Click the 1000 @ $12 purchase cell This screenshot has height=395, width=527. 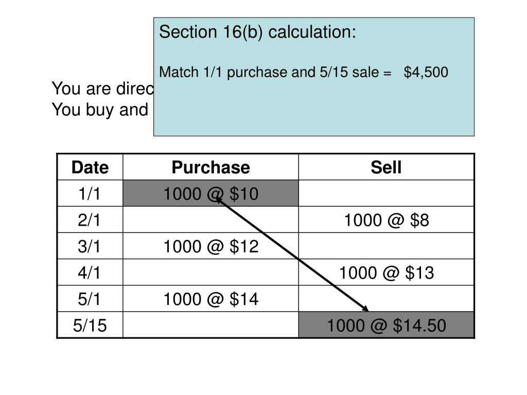(210, 246)
